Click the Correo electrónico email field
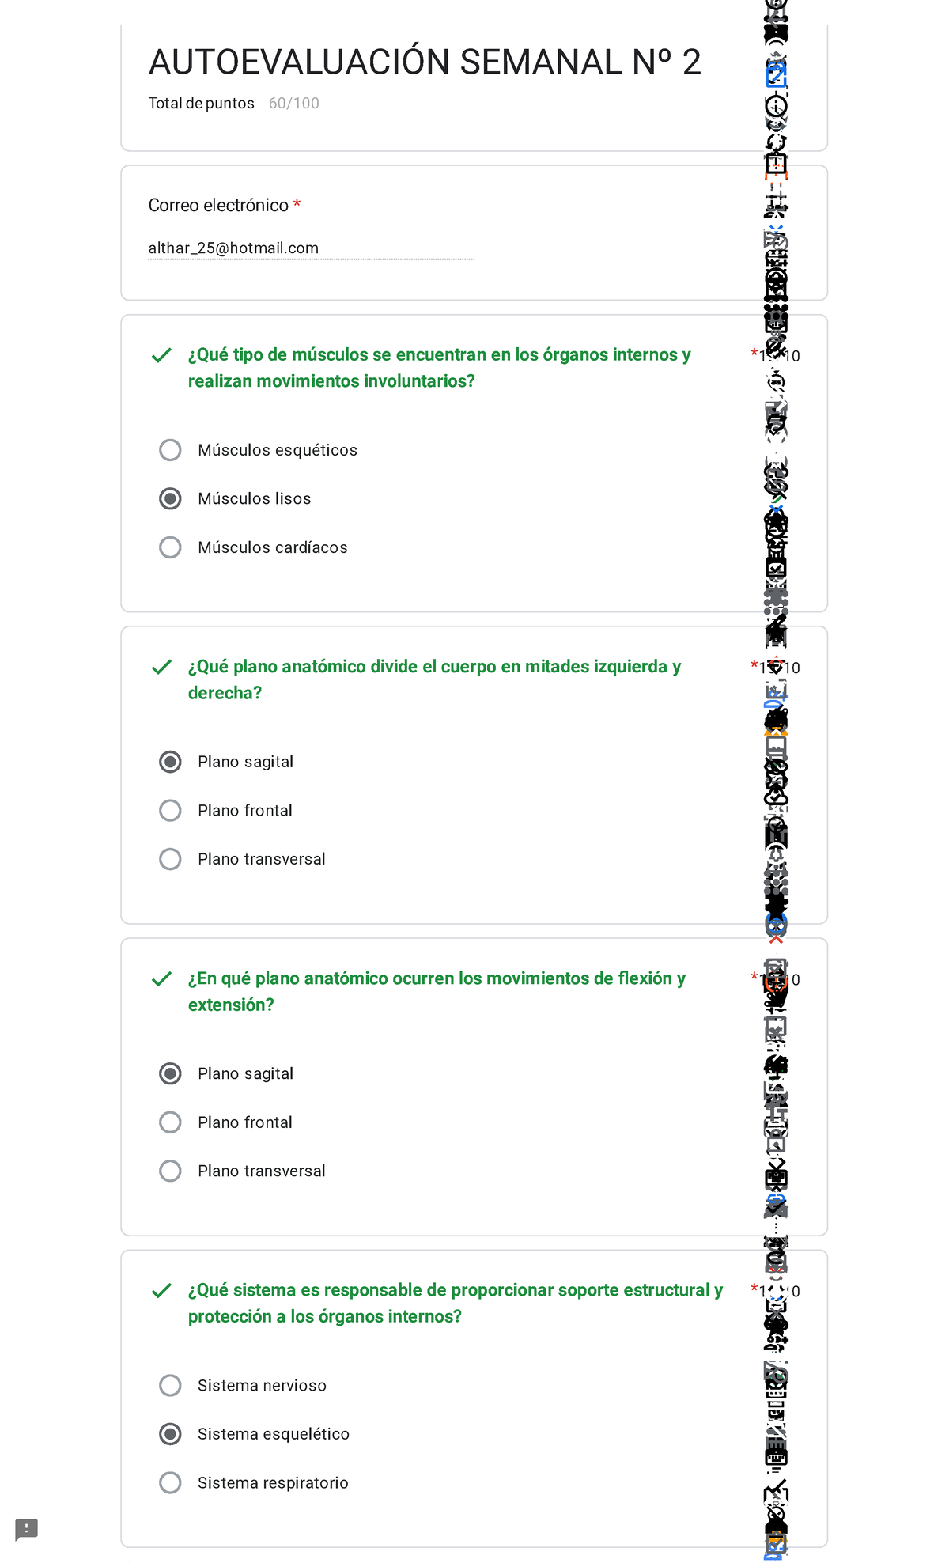 [311, 248]
